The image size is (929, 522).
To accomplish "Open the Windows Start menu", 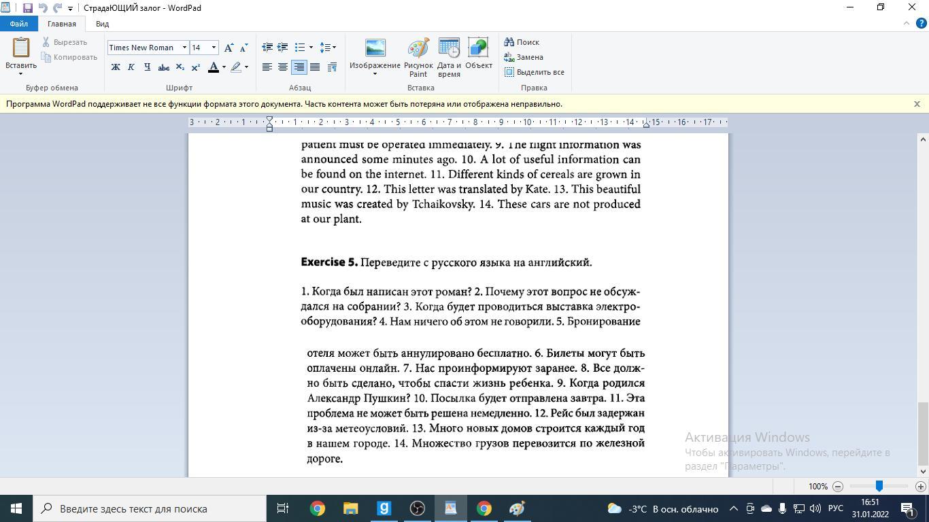I will 16,508.
